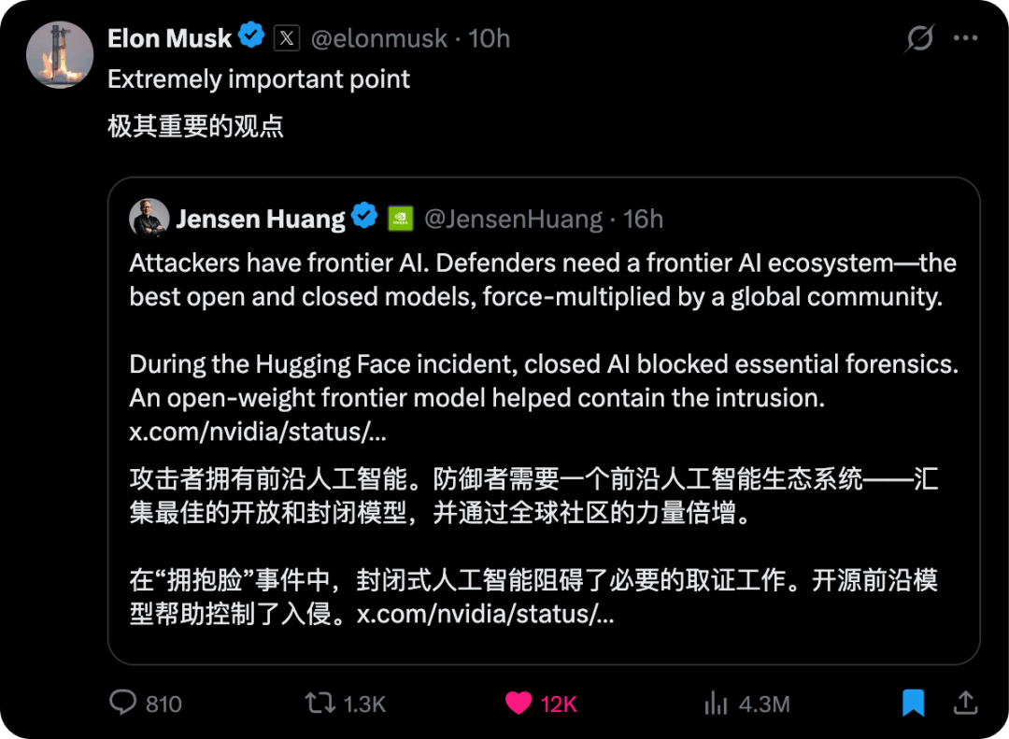
Task: Open the share upload arrow icon
Action: pyautogui.click(x=965, y=703)
